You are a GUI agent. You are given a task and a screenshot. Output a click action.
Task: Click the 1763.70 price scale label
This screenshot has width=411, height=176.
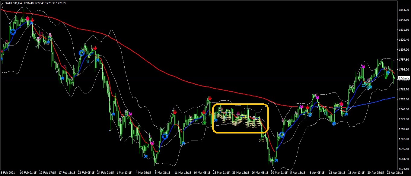pos(403,90)
